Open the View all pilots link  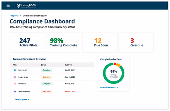(22, 100)
